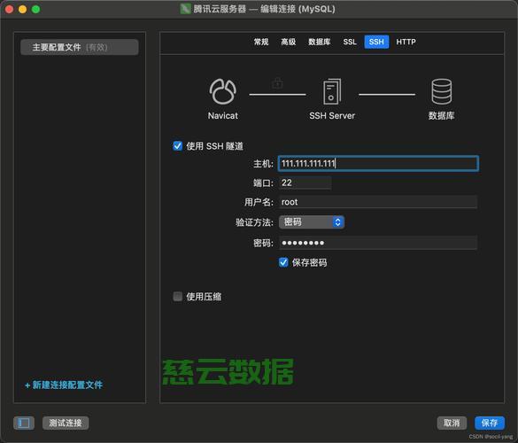Click the 用户名 field showing root
518x443 pixels.
tap(378, 202)
